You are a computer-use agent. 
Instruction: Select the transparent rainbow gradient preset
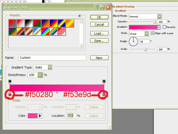(53, 31)
